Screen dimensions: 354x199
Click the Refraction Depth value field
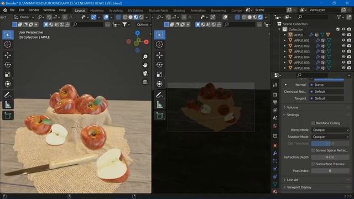(330, 157)
